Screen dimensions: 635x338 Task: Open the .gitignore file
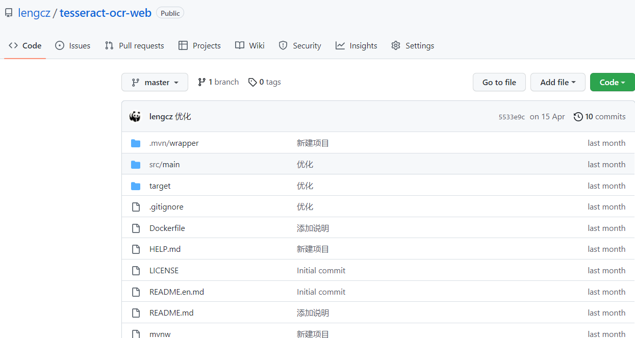166,207
